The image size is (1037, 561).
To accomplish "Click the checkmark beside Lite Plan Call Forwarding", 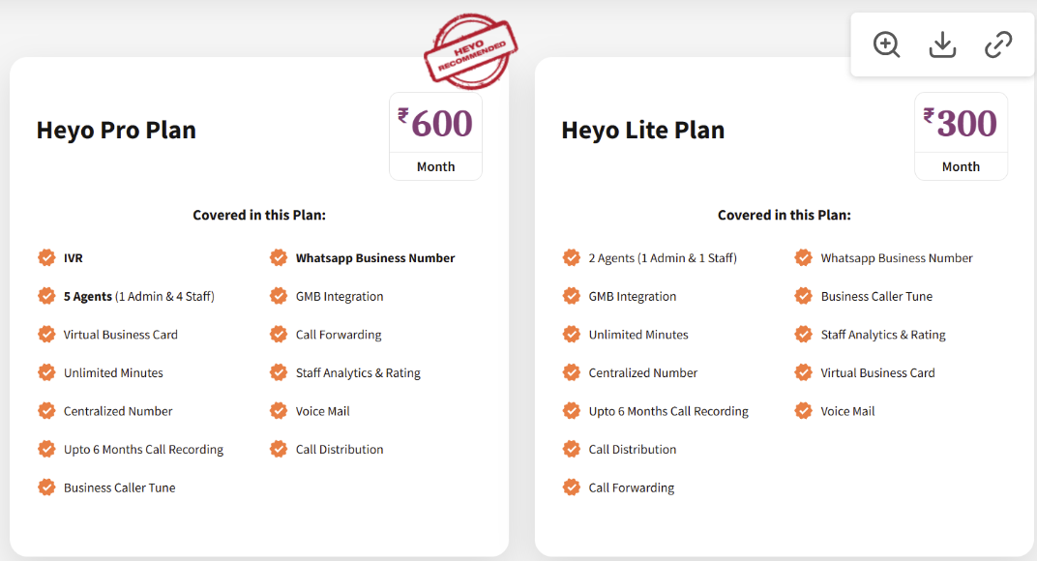I will click(x=572, y=487).
